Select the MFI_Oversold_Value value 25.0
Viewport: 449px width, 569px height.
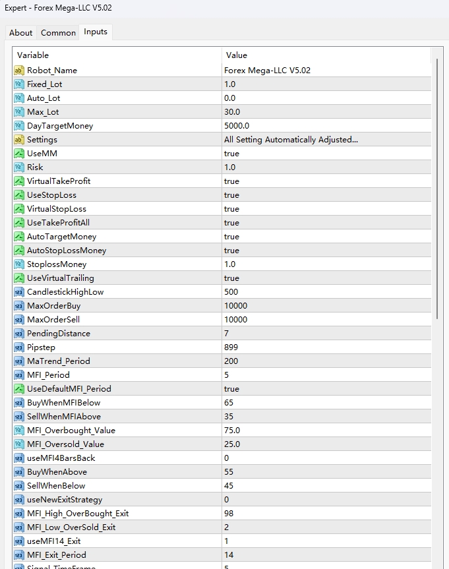(x=232, y=444)
